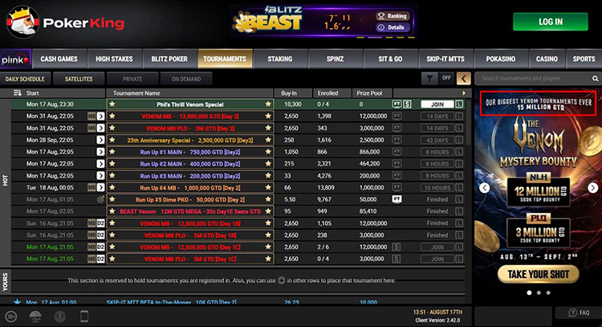
Task: Select the On Demand filter
Action: pyautogui.click(x=186, y=79)
